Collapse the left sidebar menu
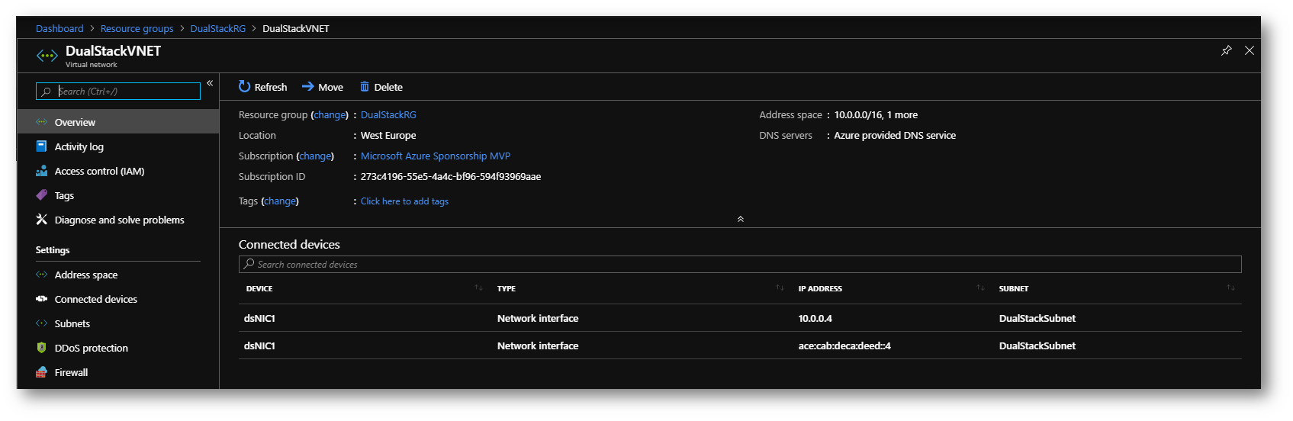Viewport: 1293px width, 421px height. pos(210,83)
